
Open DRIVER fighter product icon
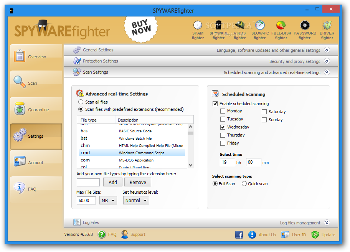pos(327,25)
